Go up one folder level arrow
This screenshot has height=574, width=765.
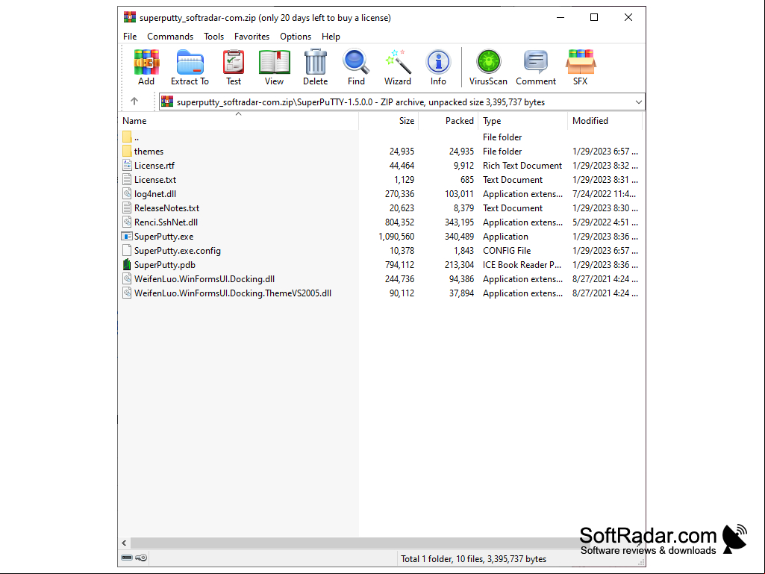134,101
